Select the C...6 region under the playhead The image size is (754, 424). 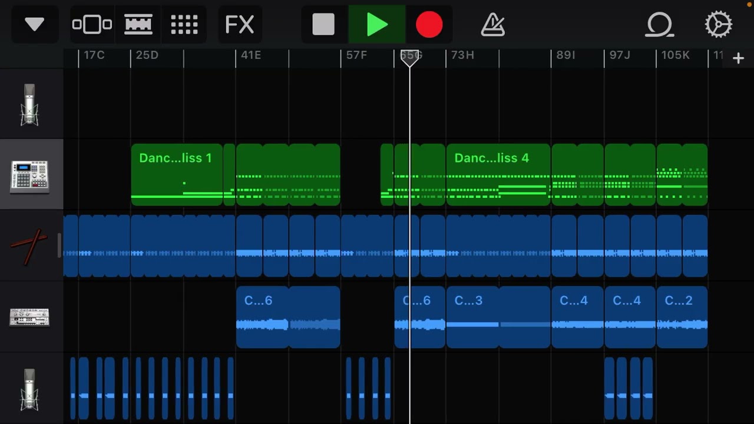420,317
